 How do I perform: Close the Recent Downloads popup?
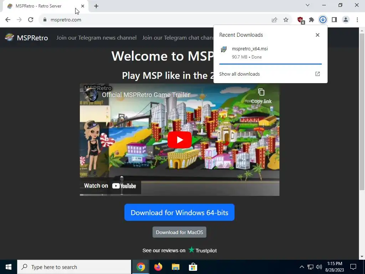point(318,35)
